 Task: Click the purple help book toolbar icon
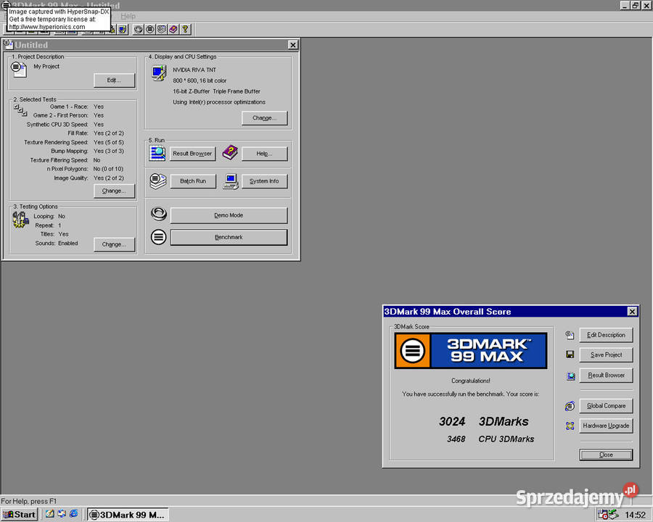point(173,29)
